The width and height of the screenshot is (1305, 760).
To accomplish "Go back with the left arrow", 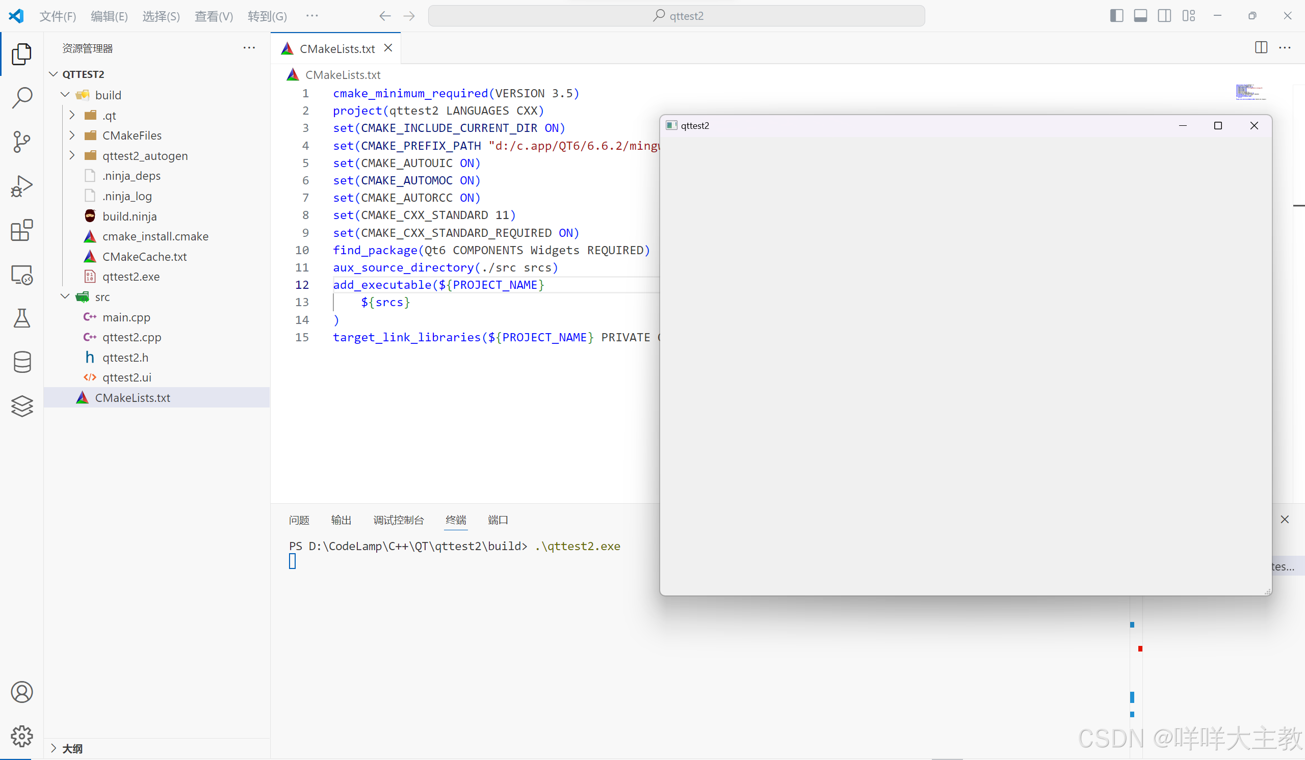I will (385, 16).
